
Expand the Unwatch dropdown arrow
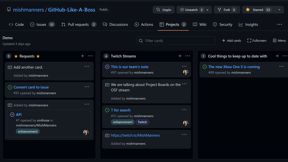(207, 10)
